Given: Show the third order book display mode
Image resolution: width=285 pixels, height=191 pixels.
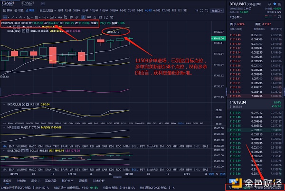Looking at the screenshot, I should pos(275,17).
